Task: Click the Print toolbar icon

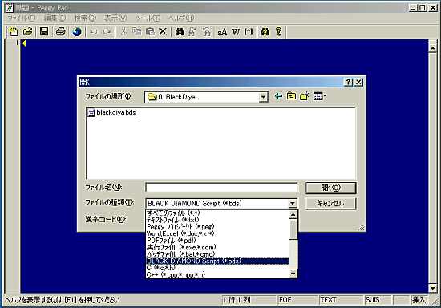Action: coord(60,31)
